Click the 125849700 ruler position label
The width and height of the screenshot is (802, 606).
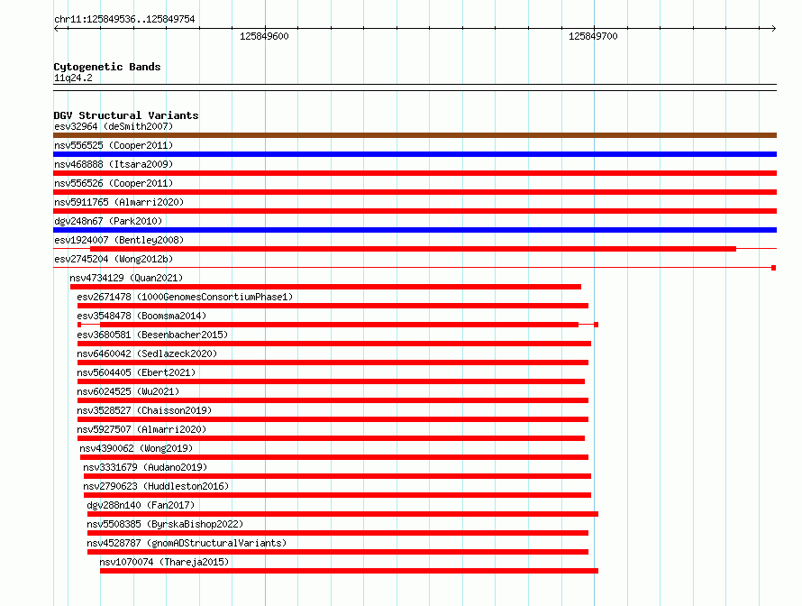coord(593,36)
